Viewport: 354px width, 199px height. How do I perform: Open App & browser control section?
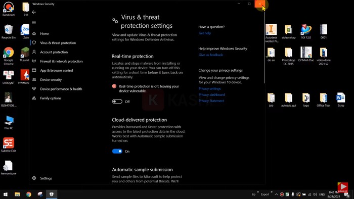point(57,71)
